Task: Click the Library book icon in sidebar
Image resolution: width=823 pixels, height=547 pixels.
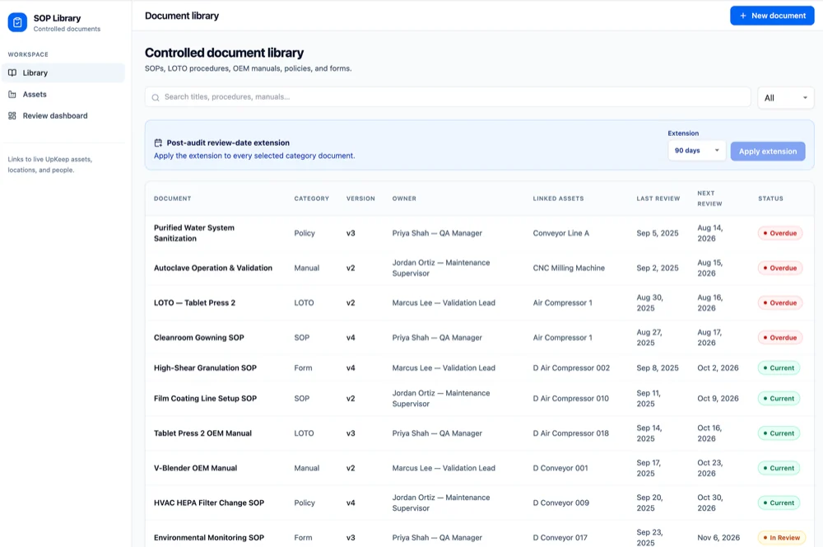Action: 12,73
